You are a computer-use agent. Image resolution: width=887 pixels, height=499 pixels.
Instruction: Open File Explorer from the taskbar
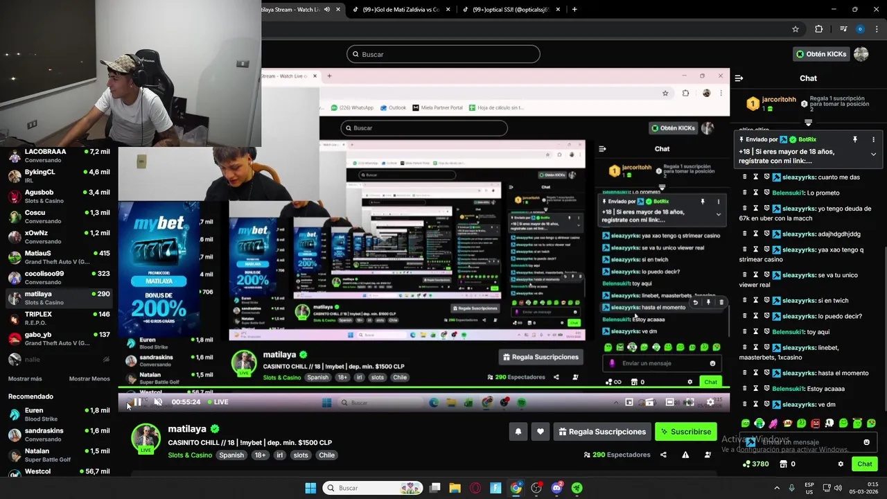[x=455, y=488]
